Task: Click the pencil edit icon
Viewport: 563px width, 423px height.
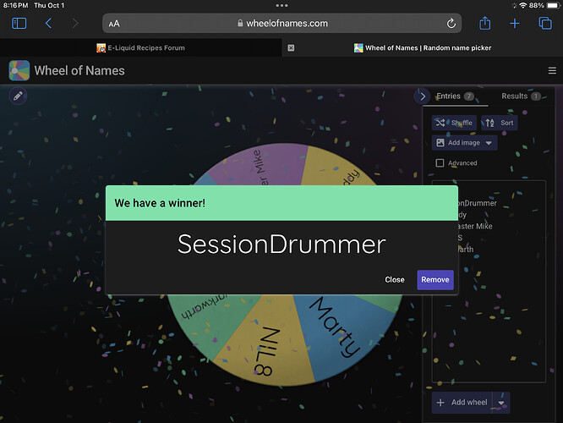Action: click(x=18, y=96)
